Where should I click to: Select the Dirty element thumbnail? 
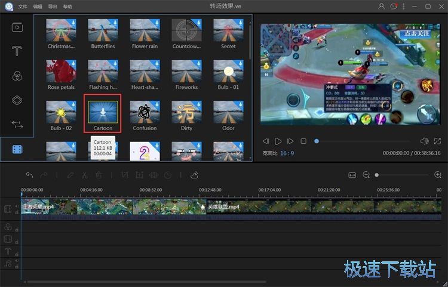point(186,112)
